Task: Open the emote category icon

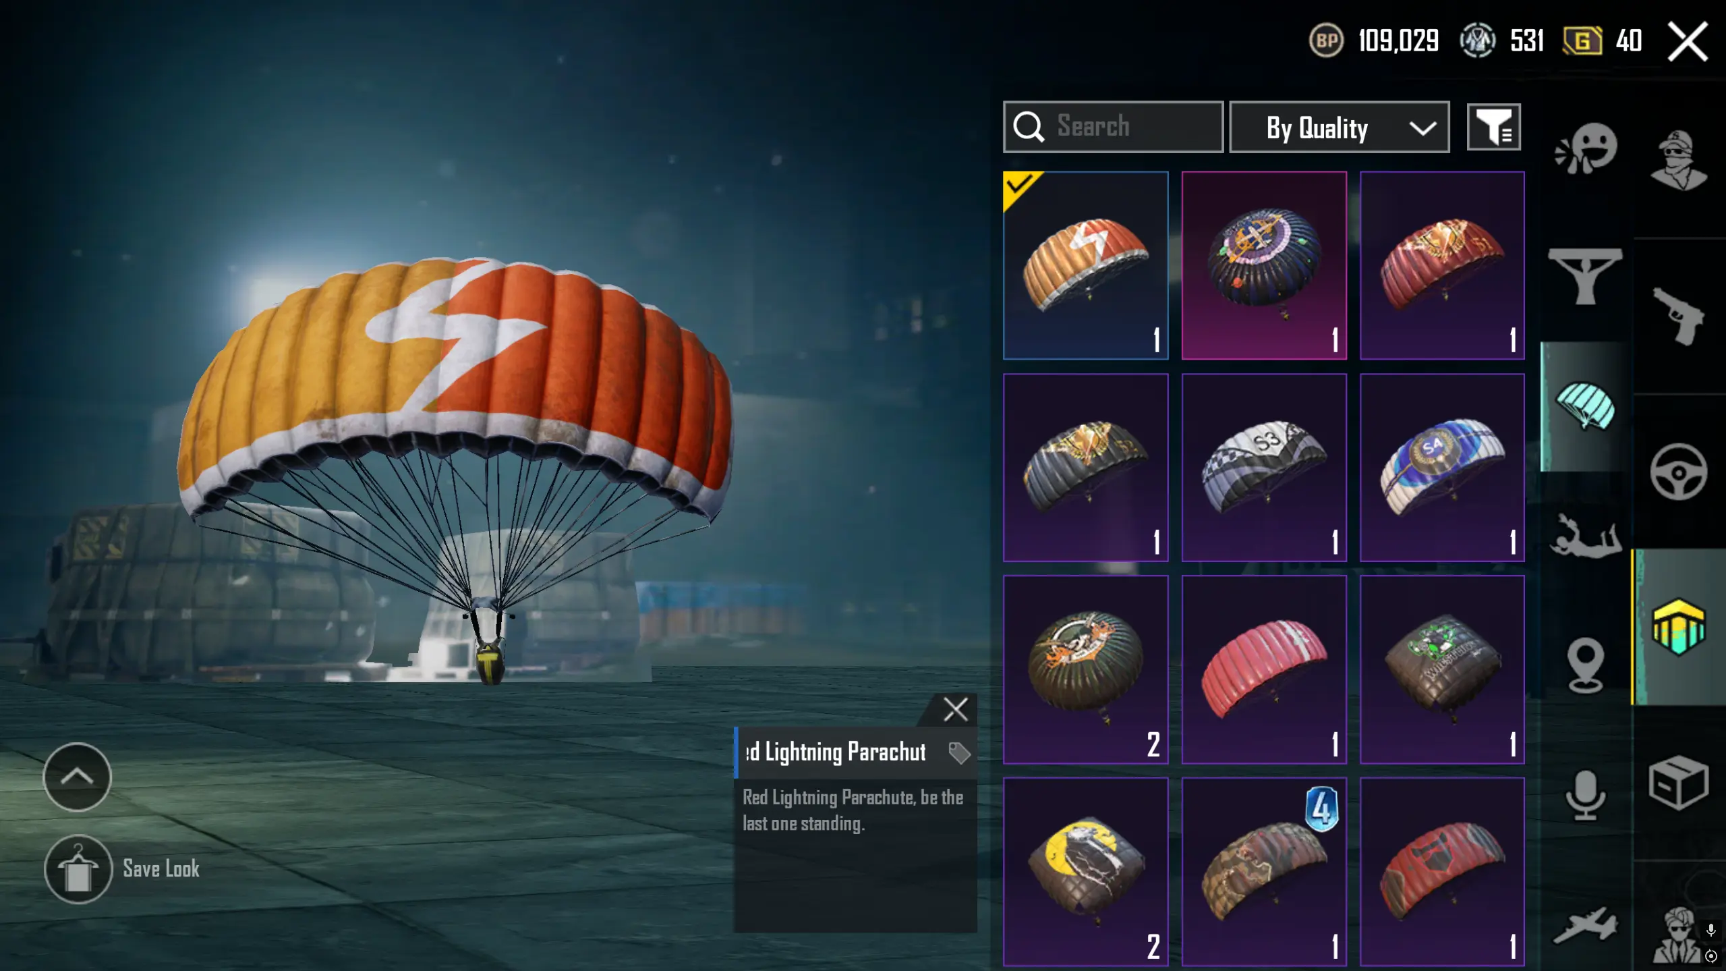Action: tap(1586, 149)
